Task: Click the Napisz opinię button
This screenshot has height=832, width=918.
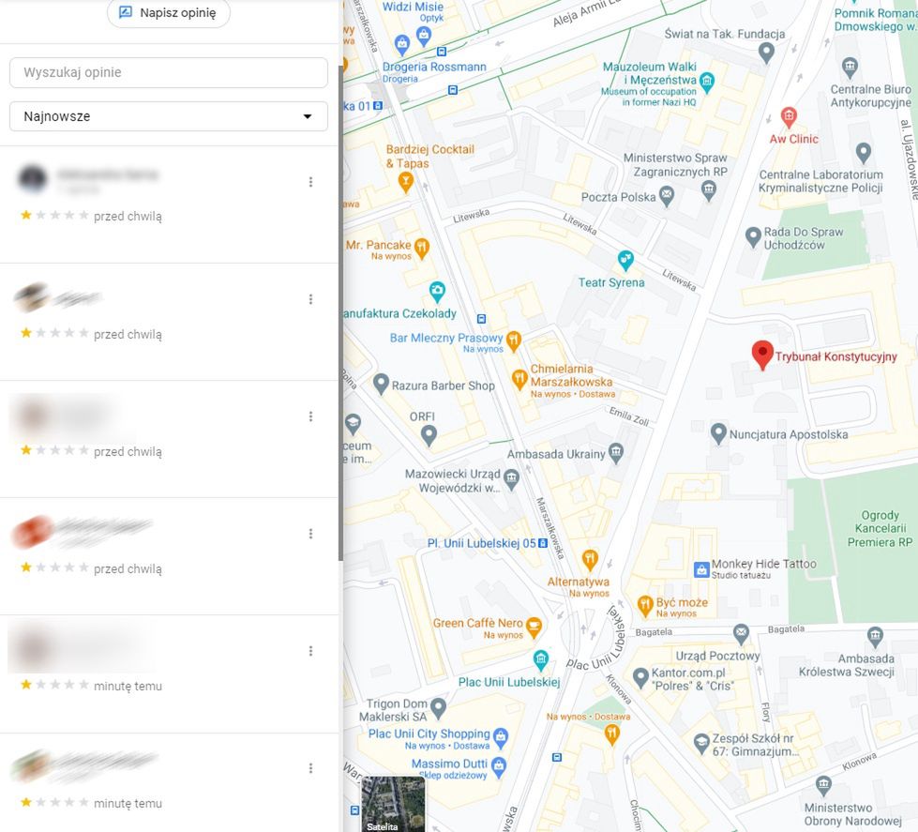Action: click(169, 12)
